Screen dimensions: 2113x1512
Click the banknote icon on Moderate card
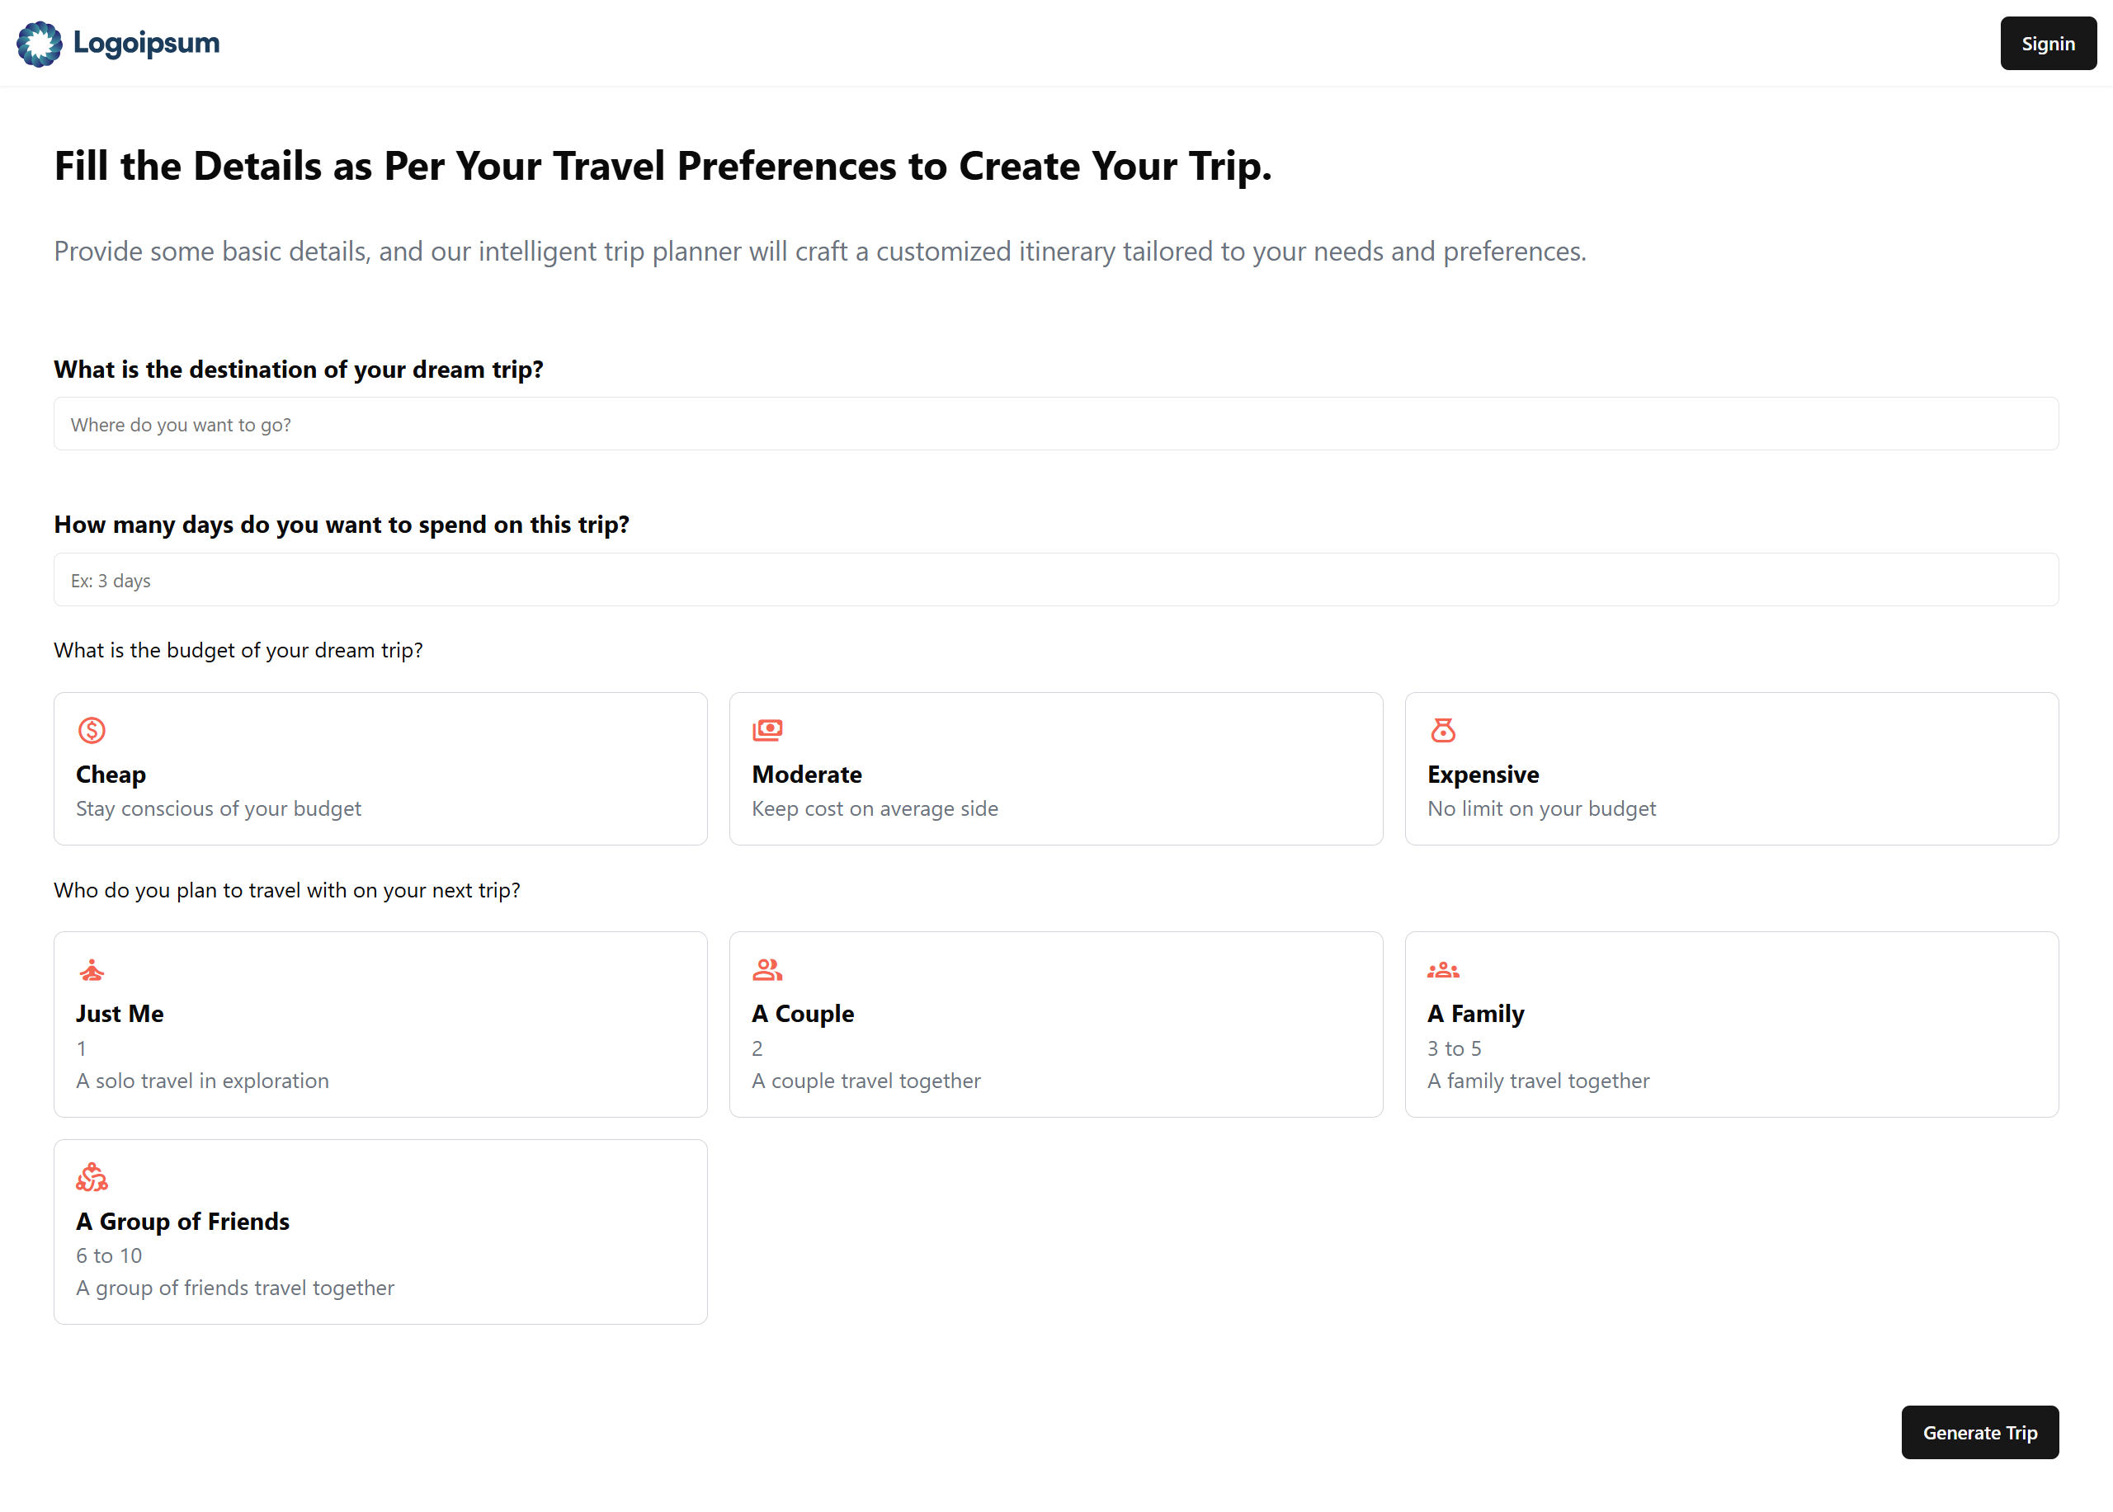point(767,730)
